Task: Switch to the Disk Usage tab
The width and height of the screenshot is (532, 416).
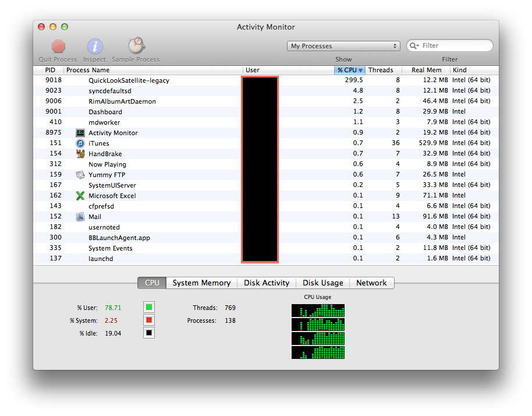Action: 322,283
